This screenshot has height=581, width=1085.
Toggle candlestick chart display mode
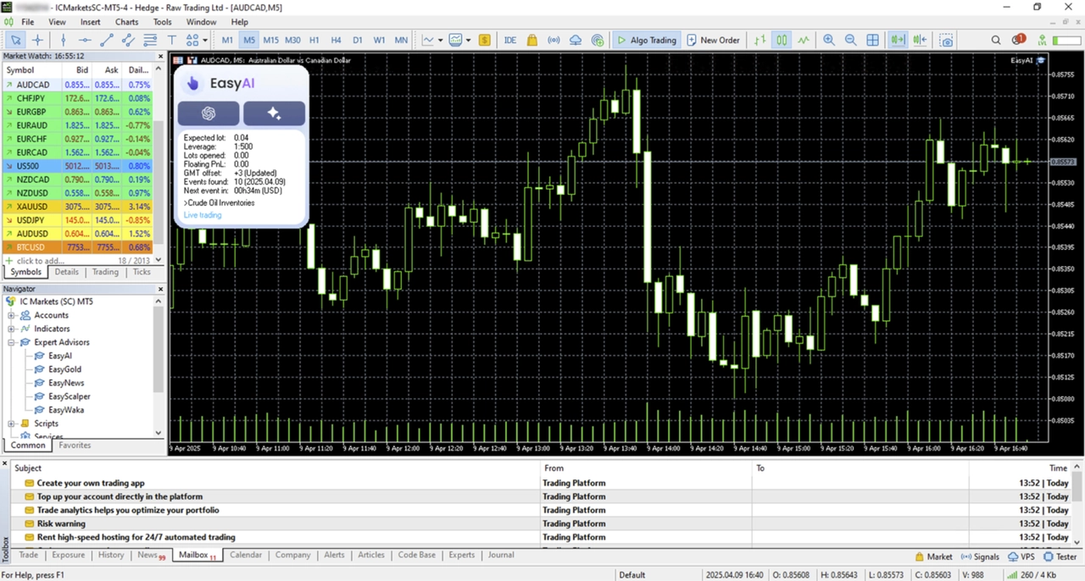[x=782, y=40]
